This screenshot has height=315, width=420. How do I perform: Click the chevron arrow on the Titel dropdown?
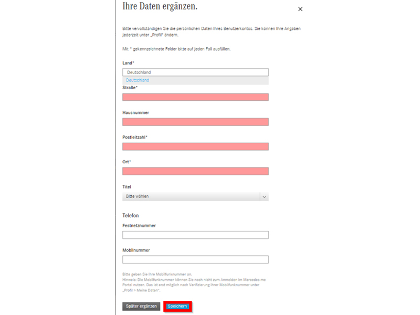264,196
